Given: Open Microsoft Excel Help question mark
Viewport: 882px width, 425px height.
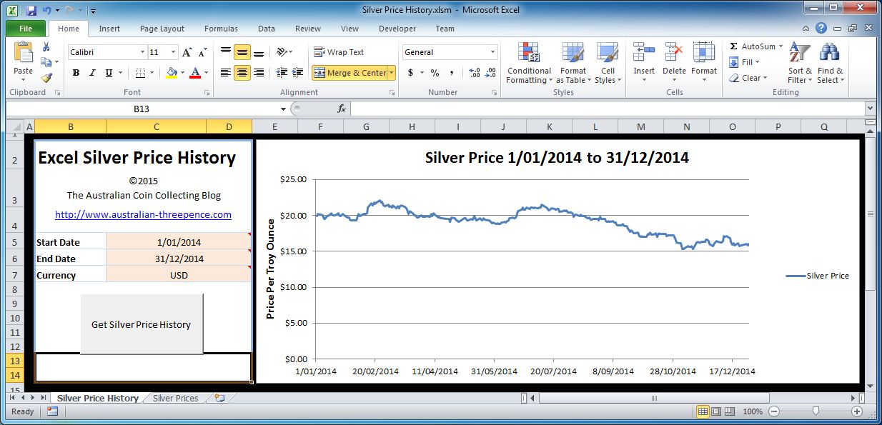Looking at the screenshot, I should tap(821, 29).
